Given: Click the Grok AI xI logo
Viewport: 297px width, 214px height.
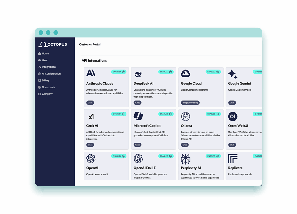Looking at the screenshot, I should click(x=91, y=116).
